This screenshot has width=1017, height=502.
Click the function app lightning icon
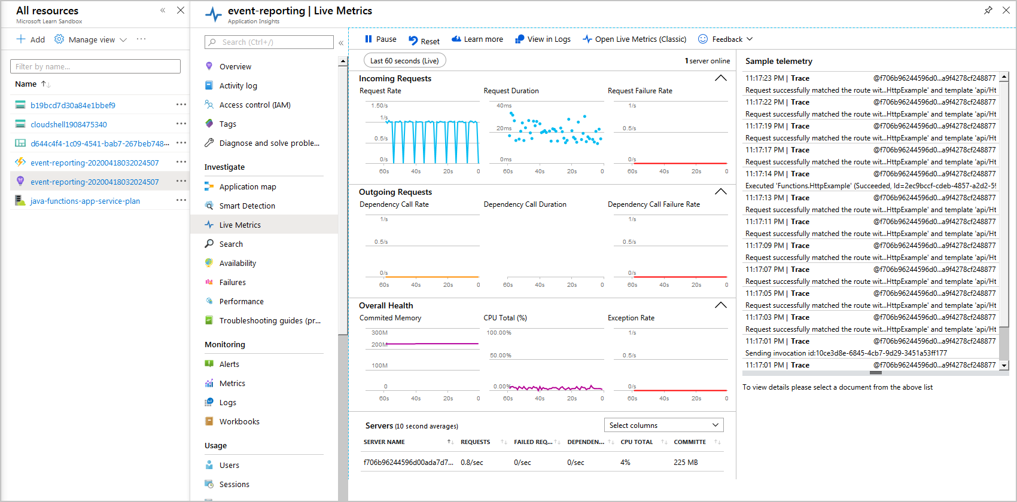20,162
